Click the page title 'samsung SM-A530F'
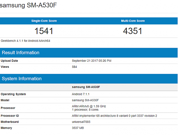 pyautogui.click(x=28, y=5)
